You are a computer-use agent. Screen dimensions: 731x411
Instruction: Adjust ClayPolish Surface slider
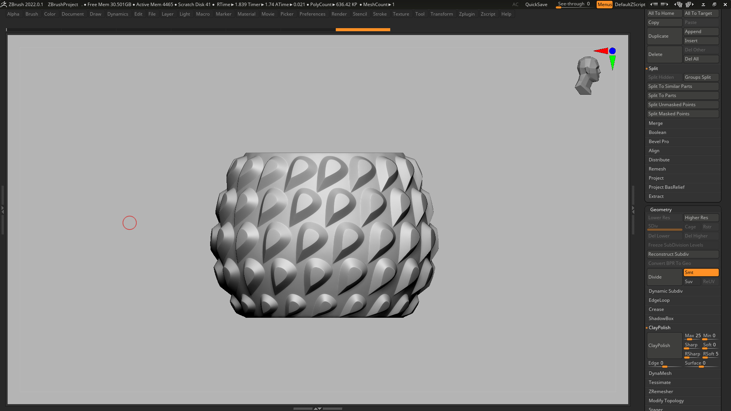coord(701,364)
